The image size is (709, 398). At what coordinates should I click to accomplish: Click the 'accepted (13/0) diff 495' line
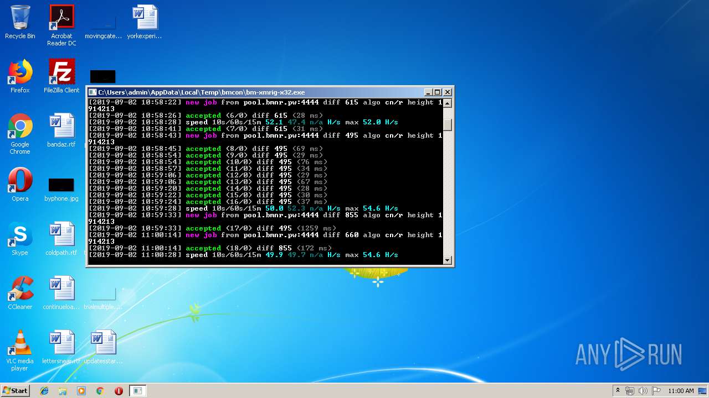(x=208, y=182)
